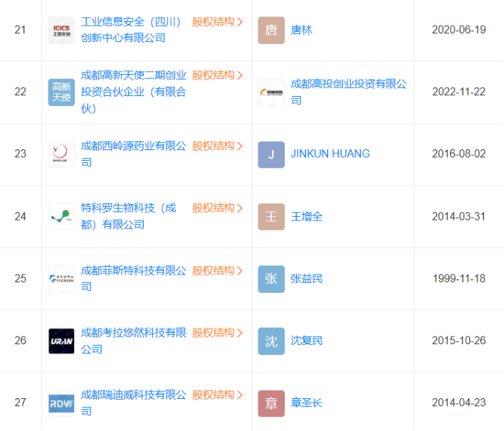Open JINKUN HUANG profile link

coord(330,154)
